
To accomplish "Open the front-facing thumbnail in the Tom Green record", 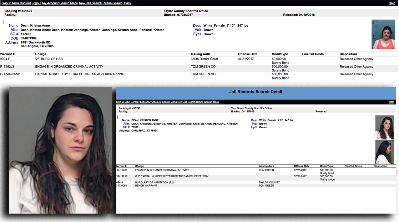I will click(x=384, y=127).
